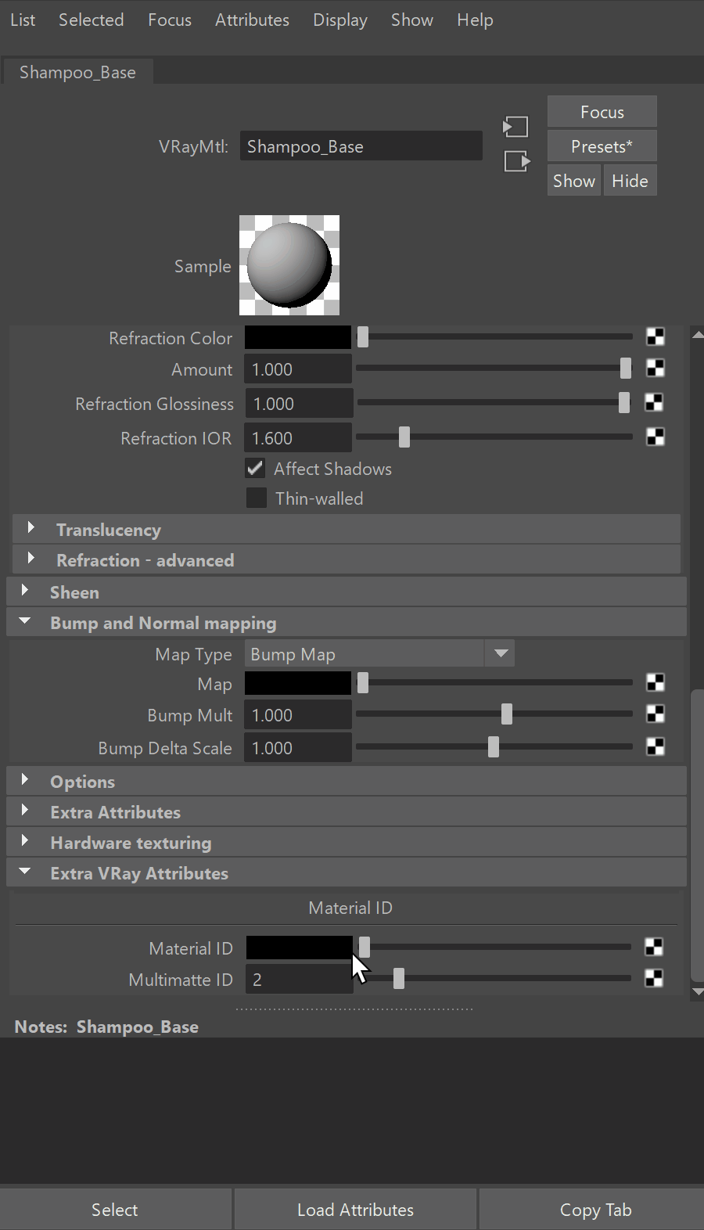The width and height of the screenshot is (704, 1230).
Task: Click the Hide button
Action: tap(630, 181)
